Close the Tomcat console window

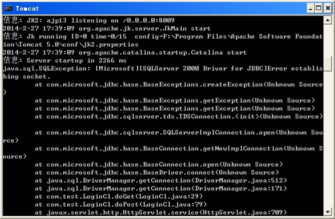tap(328, 8)
